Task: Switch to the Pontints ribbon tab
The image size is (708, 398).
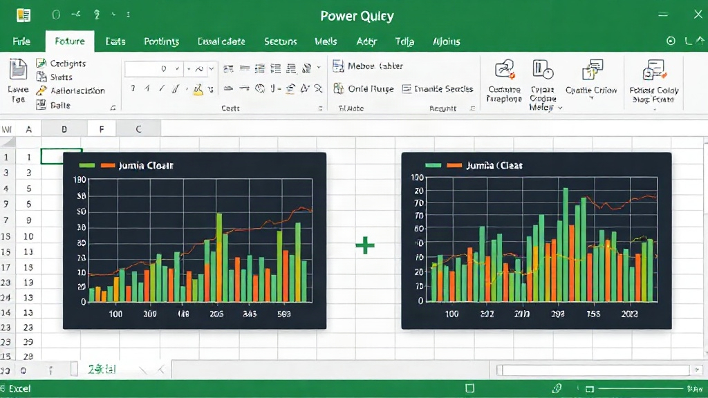Action: pos(162,41)
